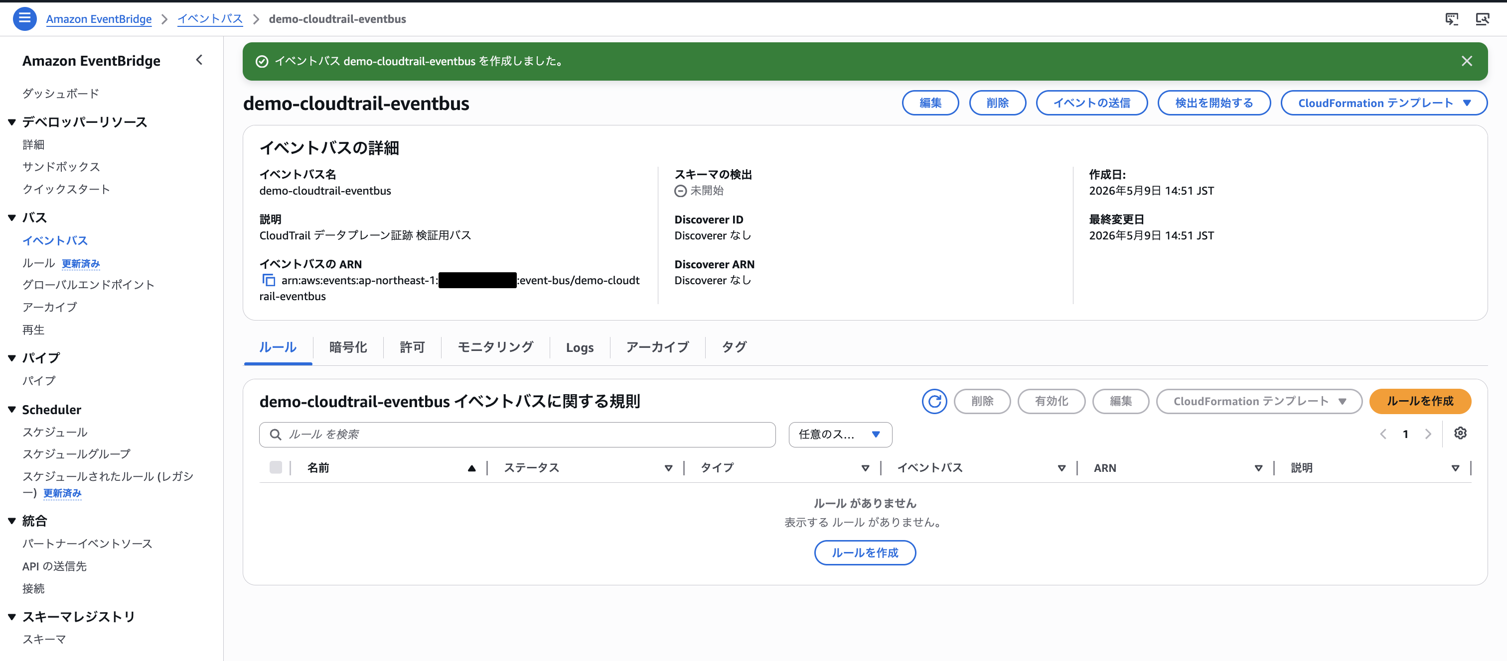This screenshot has width=1507, height=661.
Task: Switch to the 許可 tab
Action: click(x=412, y=347)
